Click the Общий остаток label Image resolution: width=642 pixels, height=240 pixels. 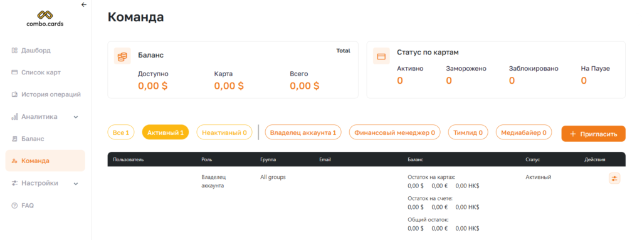tap(428, 219)
